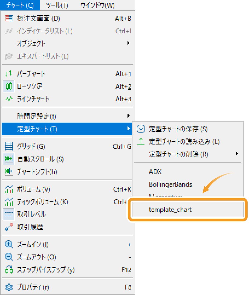Select the ラインチャート line chart icon
Image resolution: width=249 pixels, height=295 pixels.
tap(9, 99)
